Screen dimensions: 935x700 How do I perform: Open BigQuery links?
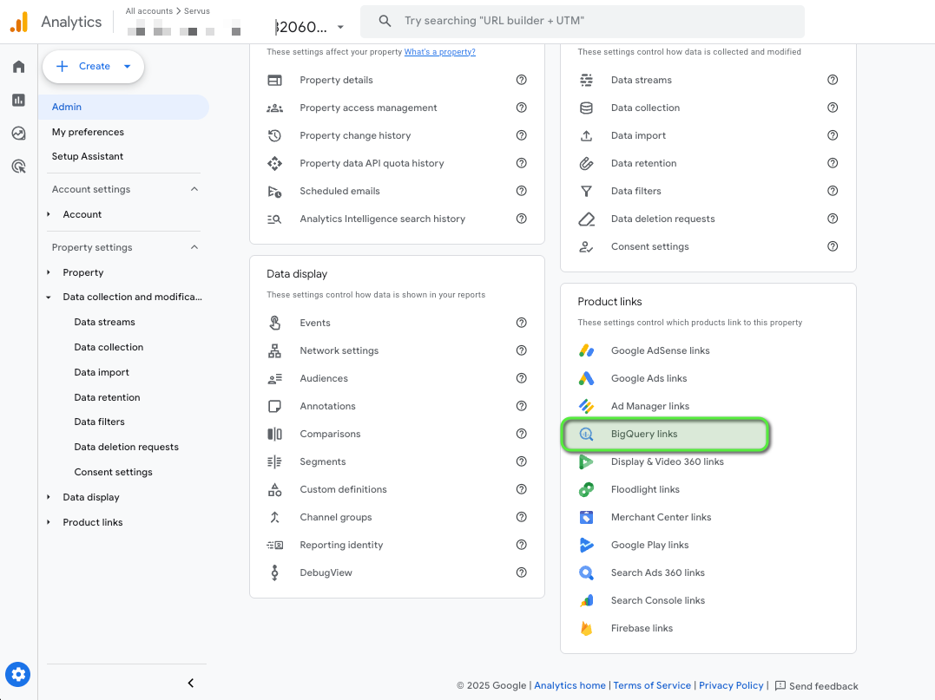665,435
